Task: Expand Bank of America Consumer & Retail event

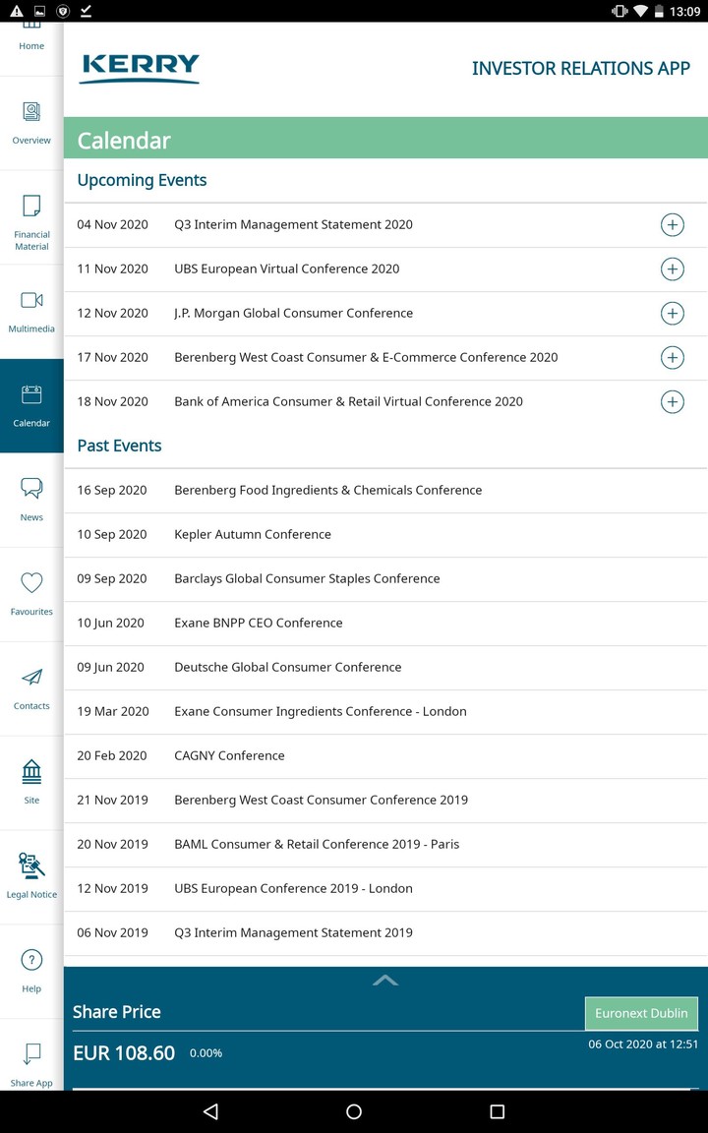Action: [673, 401]
